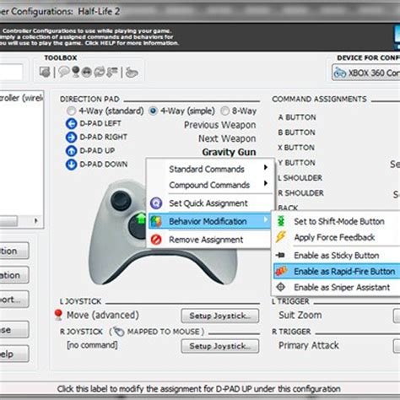Click the 'Gravity Gun' assignment label
The height and width of the screenshot is (400, 400).
click(x=229, y=152)
